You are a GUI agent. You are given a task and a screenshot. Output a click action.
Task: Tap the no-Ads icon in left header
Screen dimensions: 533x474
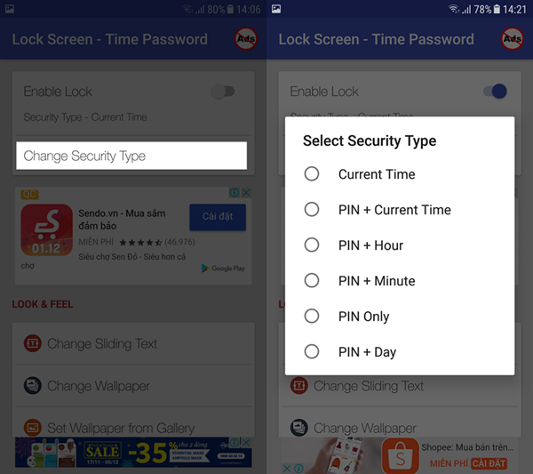click(246, 39)
